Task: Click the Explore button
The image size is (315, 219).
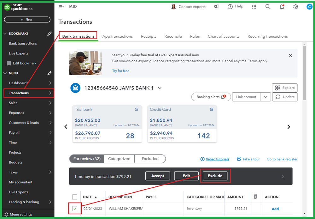Action: (285, 88)
